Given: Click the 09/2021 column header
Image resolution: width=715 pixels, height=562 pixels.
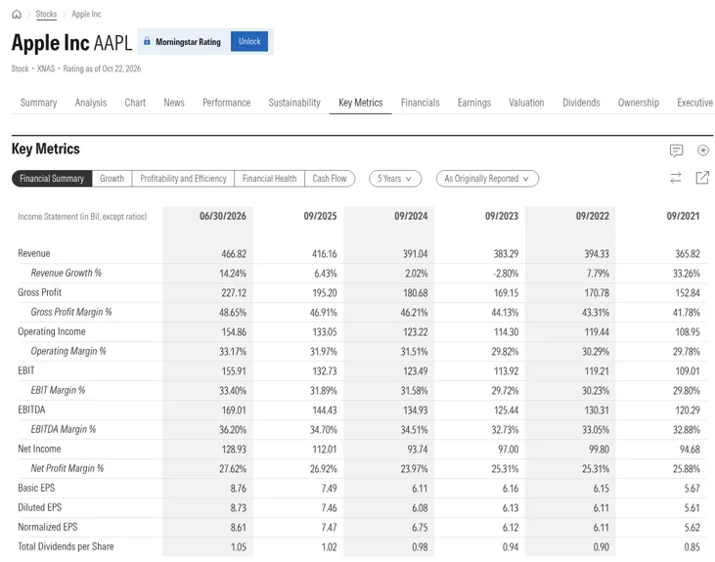Looking at the screenshot, I should click(683, 216).
